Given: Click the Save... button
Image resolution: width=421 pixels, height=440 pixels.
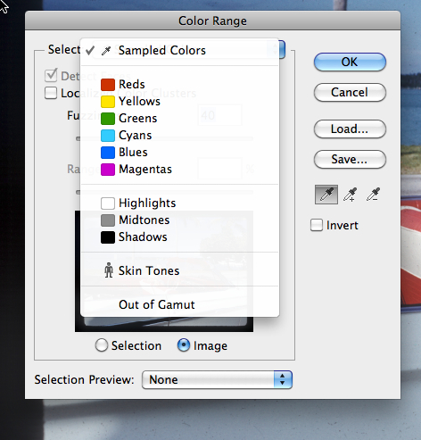Looking at the screenshot, I should click(350, 159).
